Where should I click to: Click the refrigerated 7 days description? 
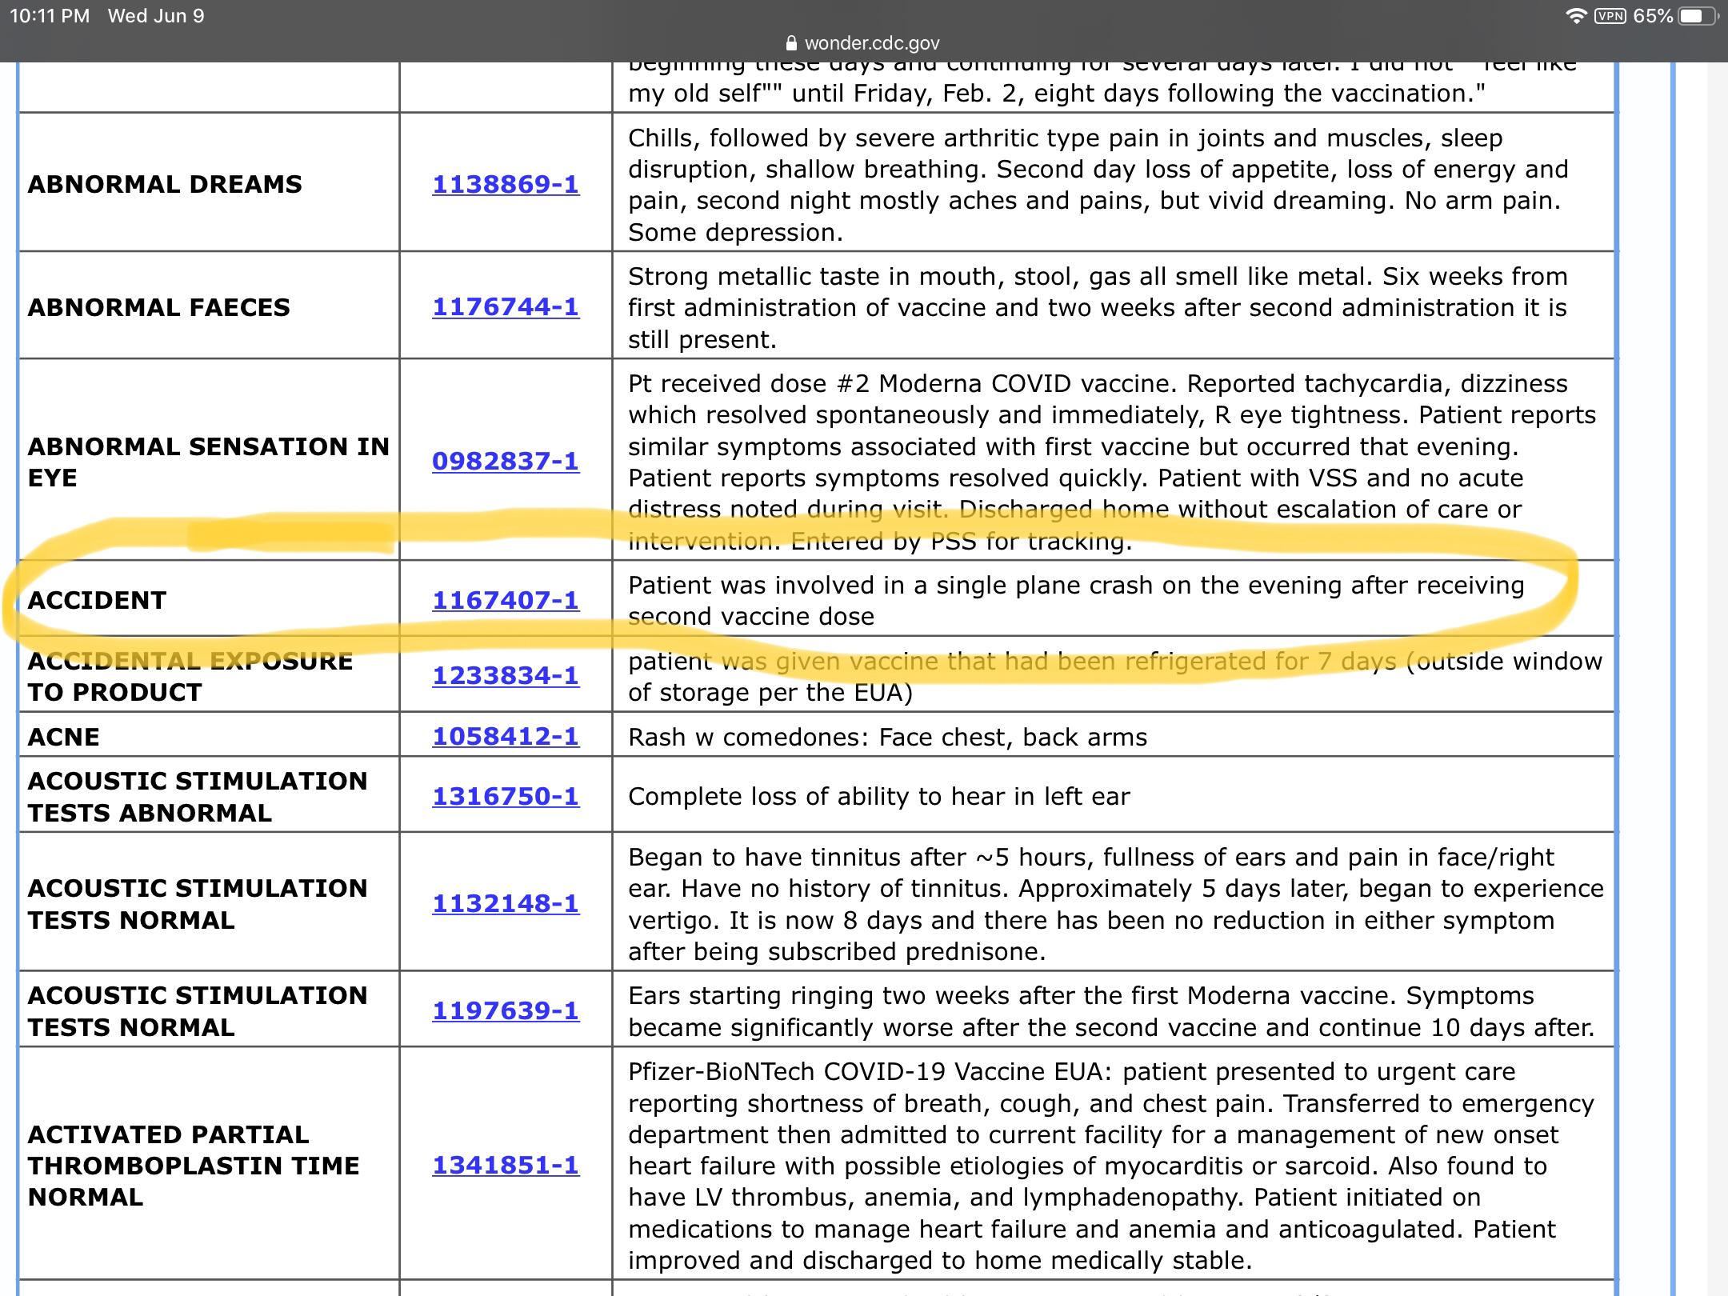point(1115,676)
